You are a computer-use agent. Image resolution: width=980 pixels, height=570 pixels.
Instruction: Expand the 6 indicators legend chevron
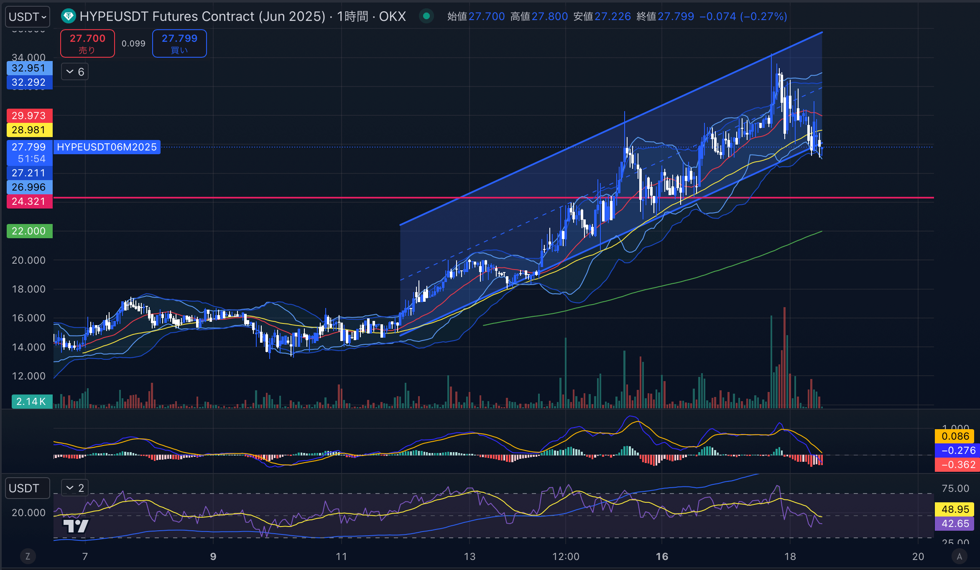(x=75, y=72)
